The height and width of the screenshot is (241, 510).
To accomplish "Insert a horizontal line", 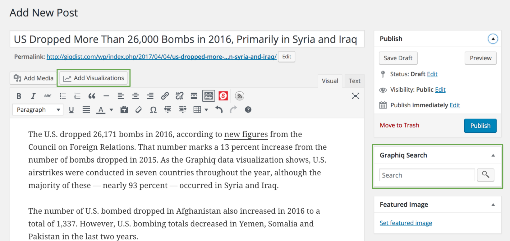I will (x=106, y=96).
